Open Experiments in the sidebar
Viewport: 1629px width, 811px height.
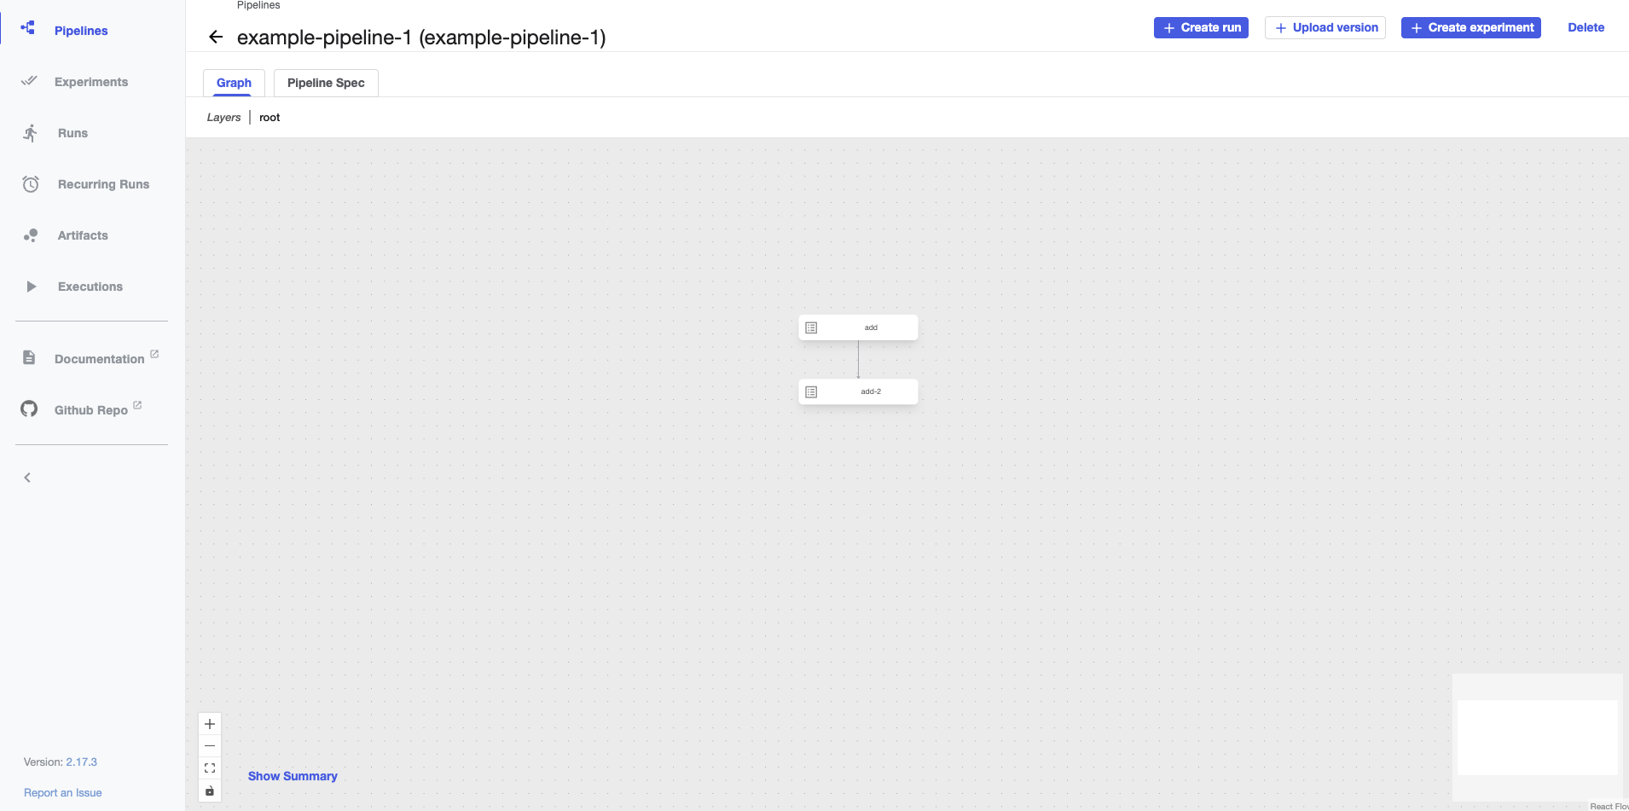coord(91,82)
